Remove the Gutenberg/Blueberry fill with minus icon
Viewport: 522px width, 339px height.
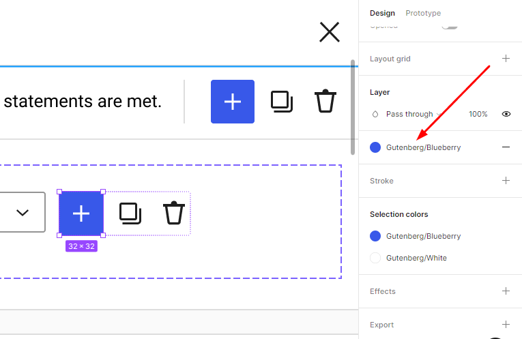click(506, 147)
